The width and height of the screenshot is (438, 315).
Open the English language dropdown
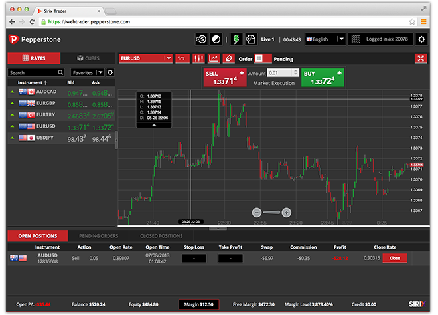point(325,39)
